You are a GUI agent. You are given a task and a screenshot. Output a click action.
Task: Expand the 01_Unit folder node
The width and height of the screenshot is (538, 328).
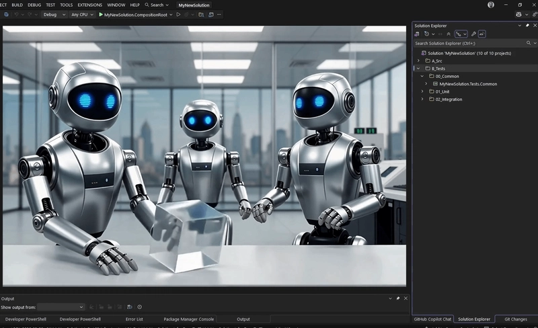(423, 91)
